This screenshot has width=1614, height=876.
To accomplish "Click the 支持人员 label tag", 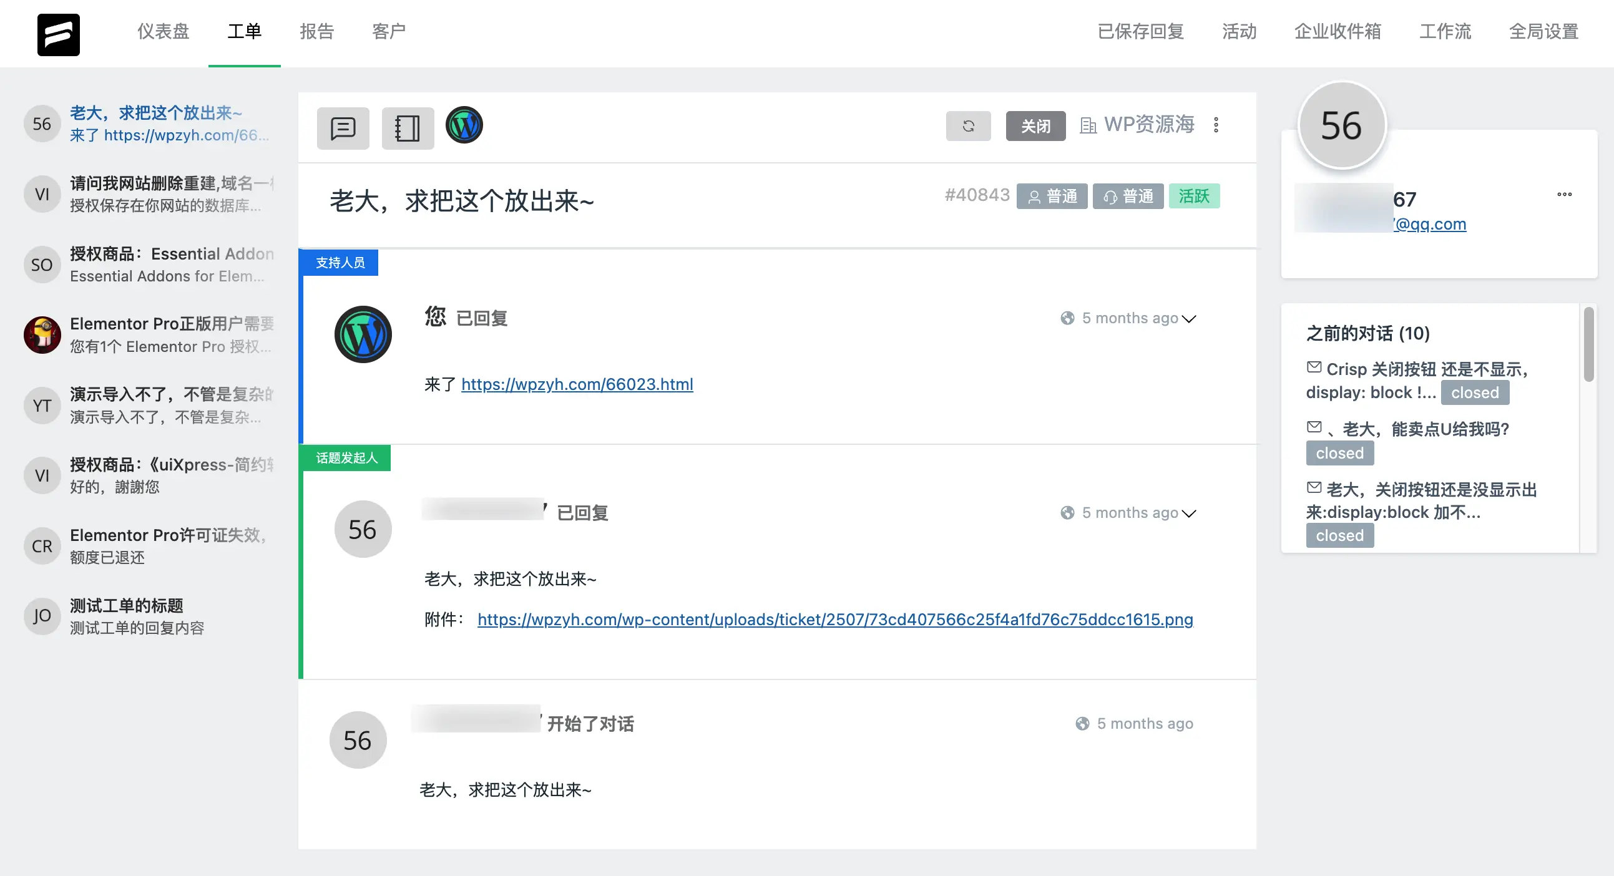I will (x=340, y=262).
